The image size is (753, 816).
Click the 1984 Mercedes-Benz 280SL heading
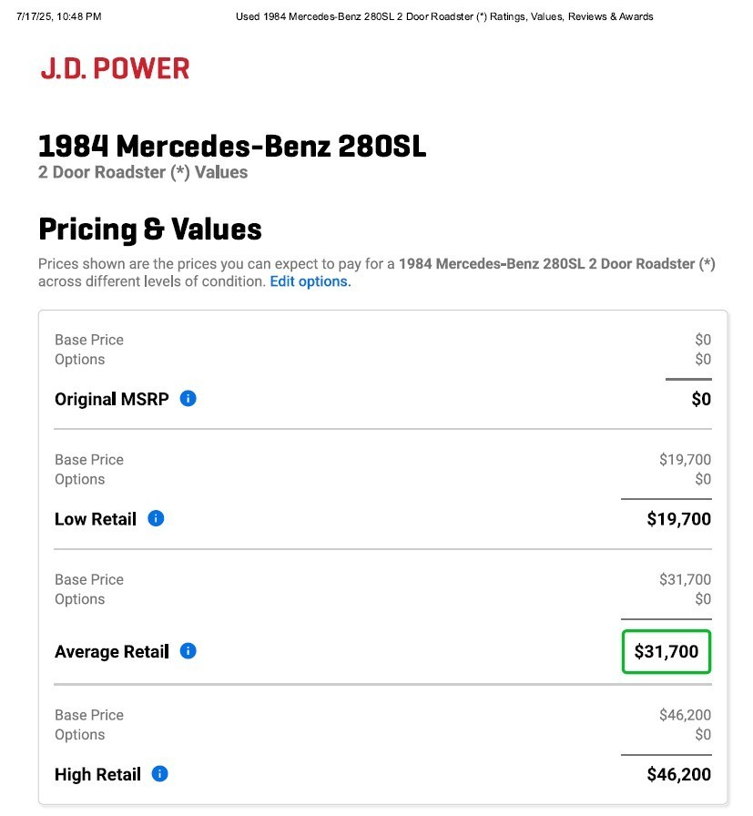click(x=232, y=146)
